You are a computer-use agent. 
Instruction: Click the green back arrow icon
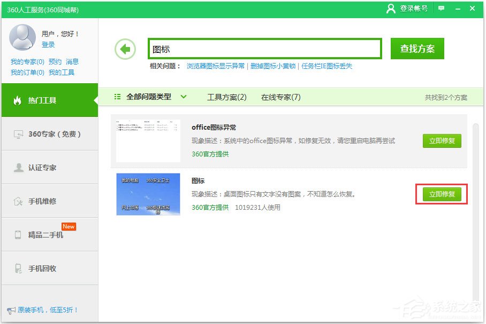click(125, 49)
